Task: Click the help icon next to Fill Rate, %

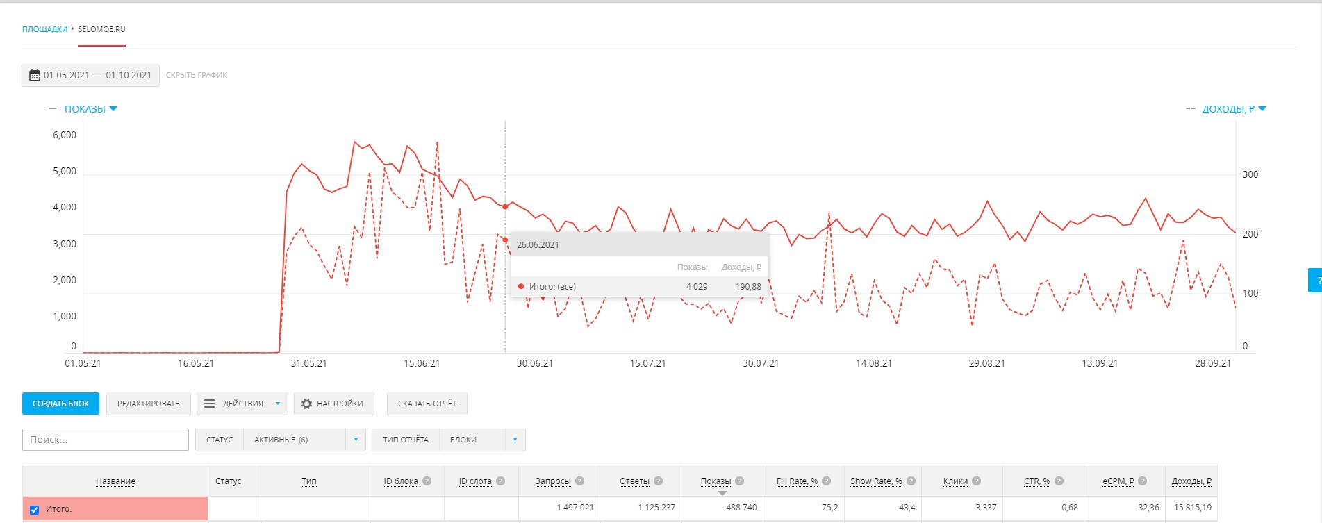Action: coord(827,481)
